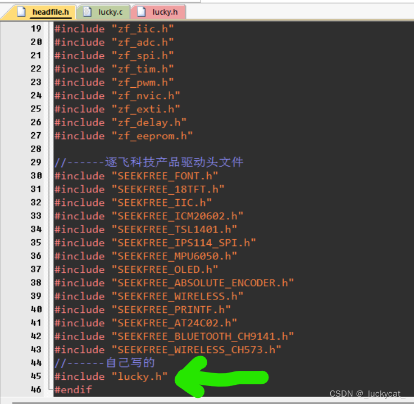Click the line including "zf_tim.h"

(x=114, y=69)
